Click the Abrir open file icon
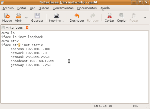This screenshot has height=109, width=150. tap(18, 16)
